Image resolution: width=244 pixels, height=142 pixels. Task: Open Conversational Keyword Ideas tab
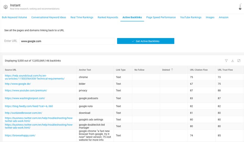point(48,17)
